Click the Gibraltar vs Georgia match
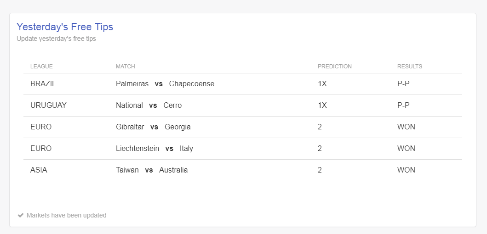The height and width of the screenshot is (234, 487). [x=153, y=127]
